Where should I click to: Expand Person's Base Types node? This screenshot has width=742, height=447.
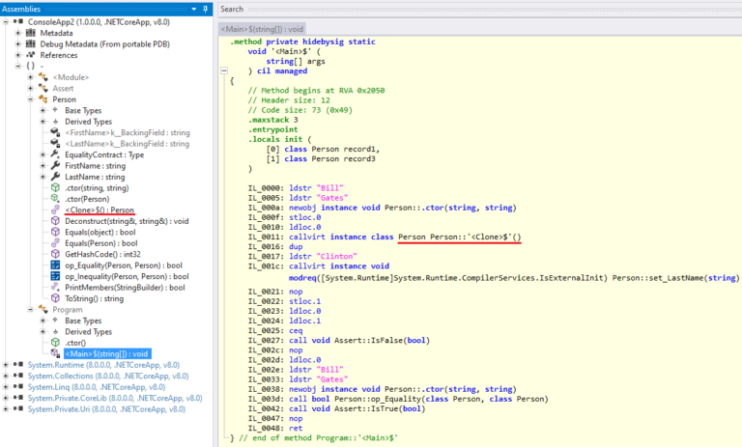(x=43, y=110)
